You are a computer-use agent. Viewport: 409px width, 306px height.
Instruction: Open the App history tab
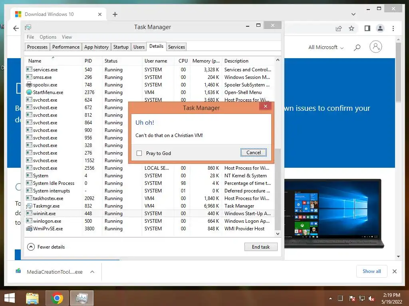(x=96, y=47)
